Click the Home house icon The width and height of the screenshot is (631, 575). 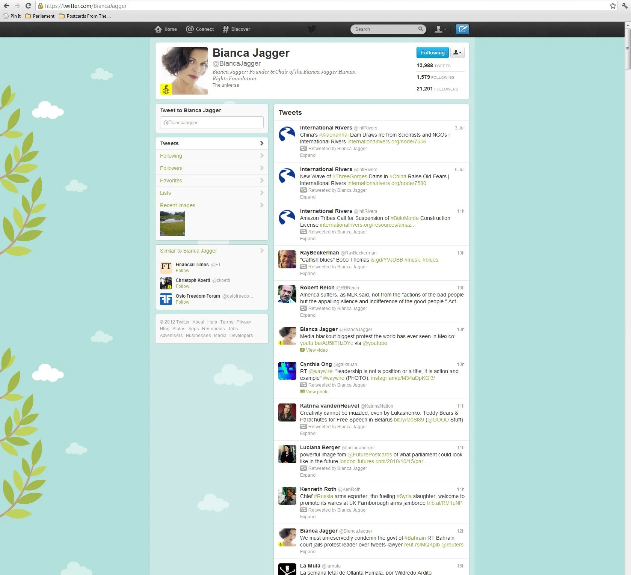pos(158,29)
